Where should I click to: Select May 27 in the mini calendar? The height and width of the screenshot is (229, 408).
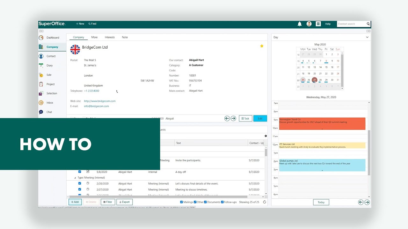[x=315, y=80]
